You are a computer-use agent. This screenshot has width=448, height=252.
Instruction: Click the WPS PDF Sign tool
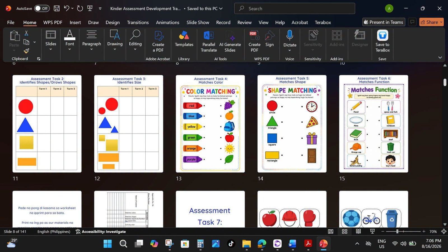tap(270, 39)
